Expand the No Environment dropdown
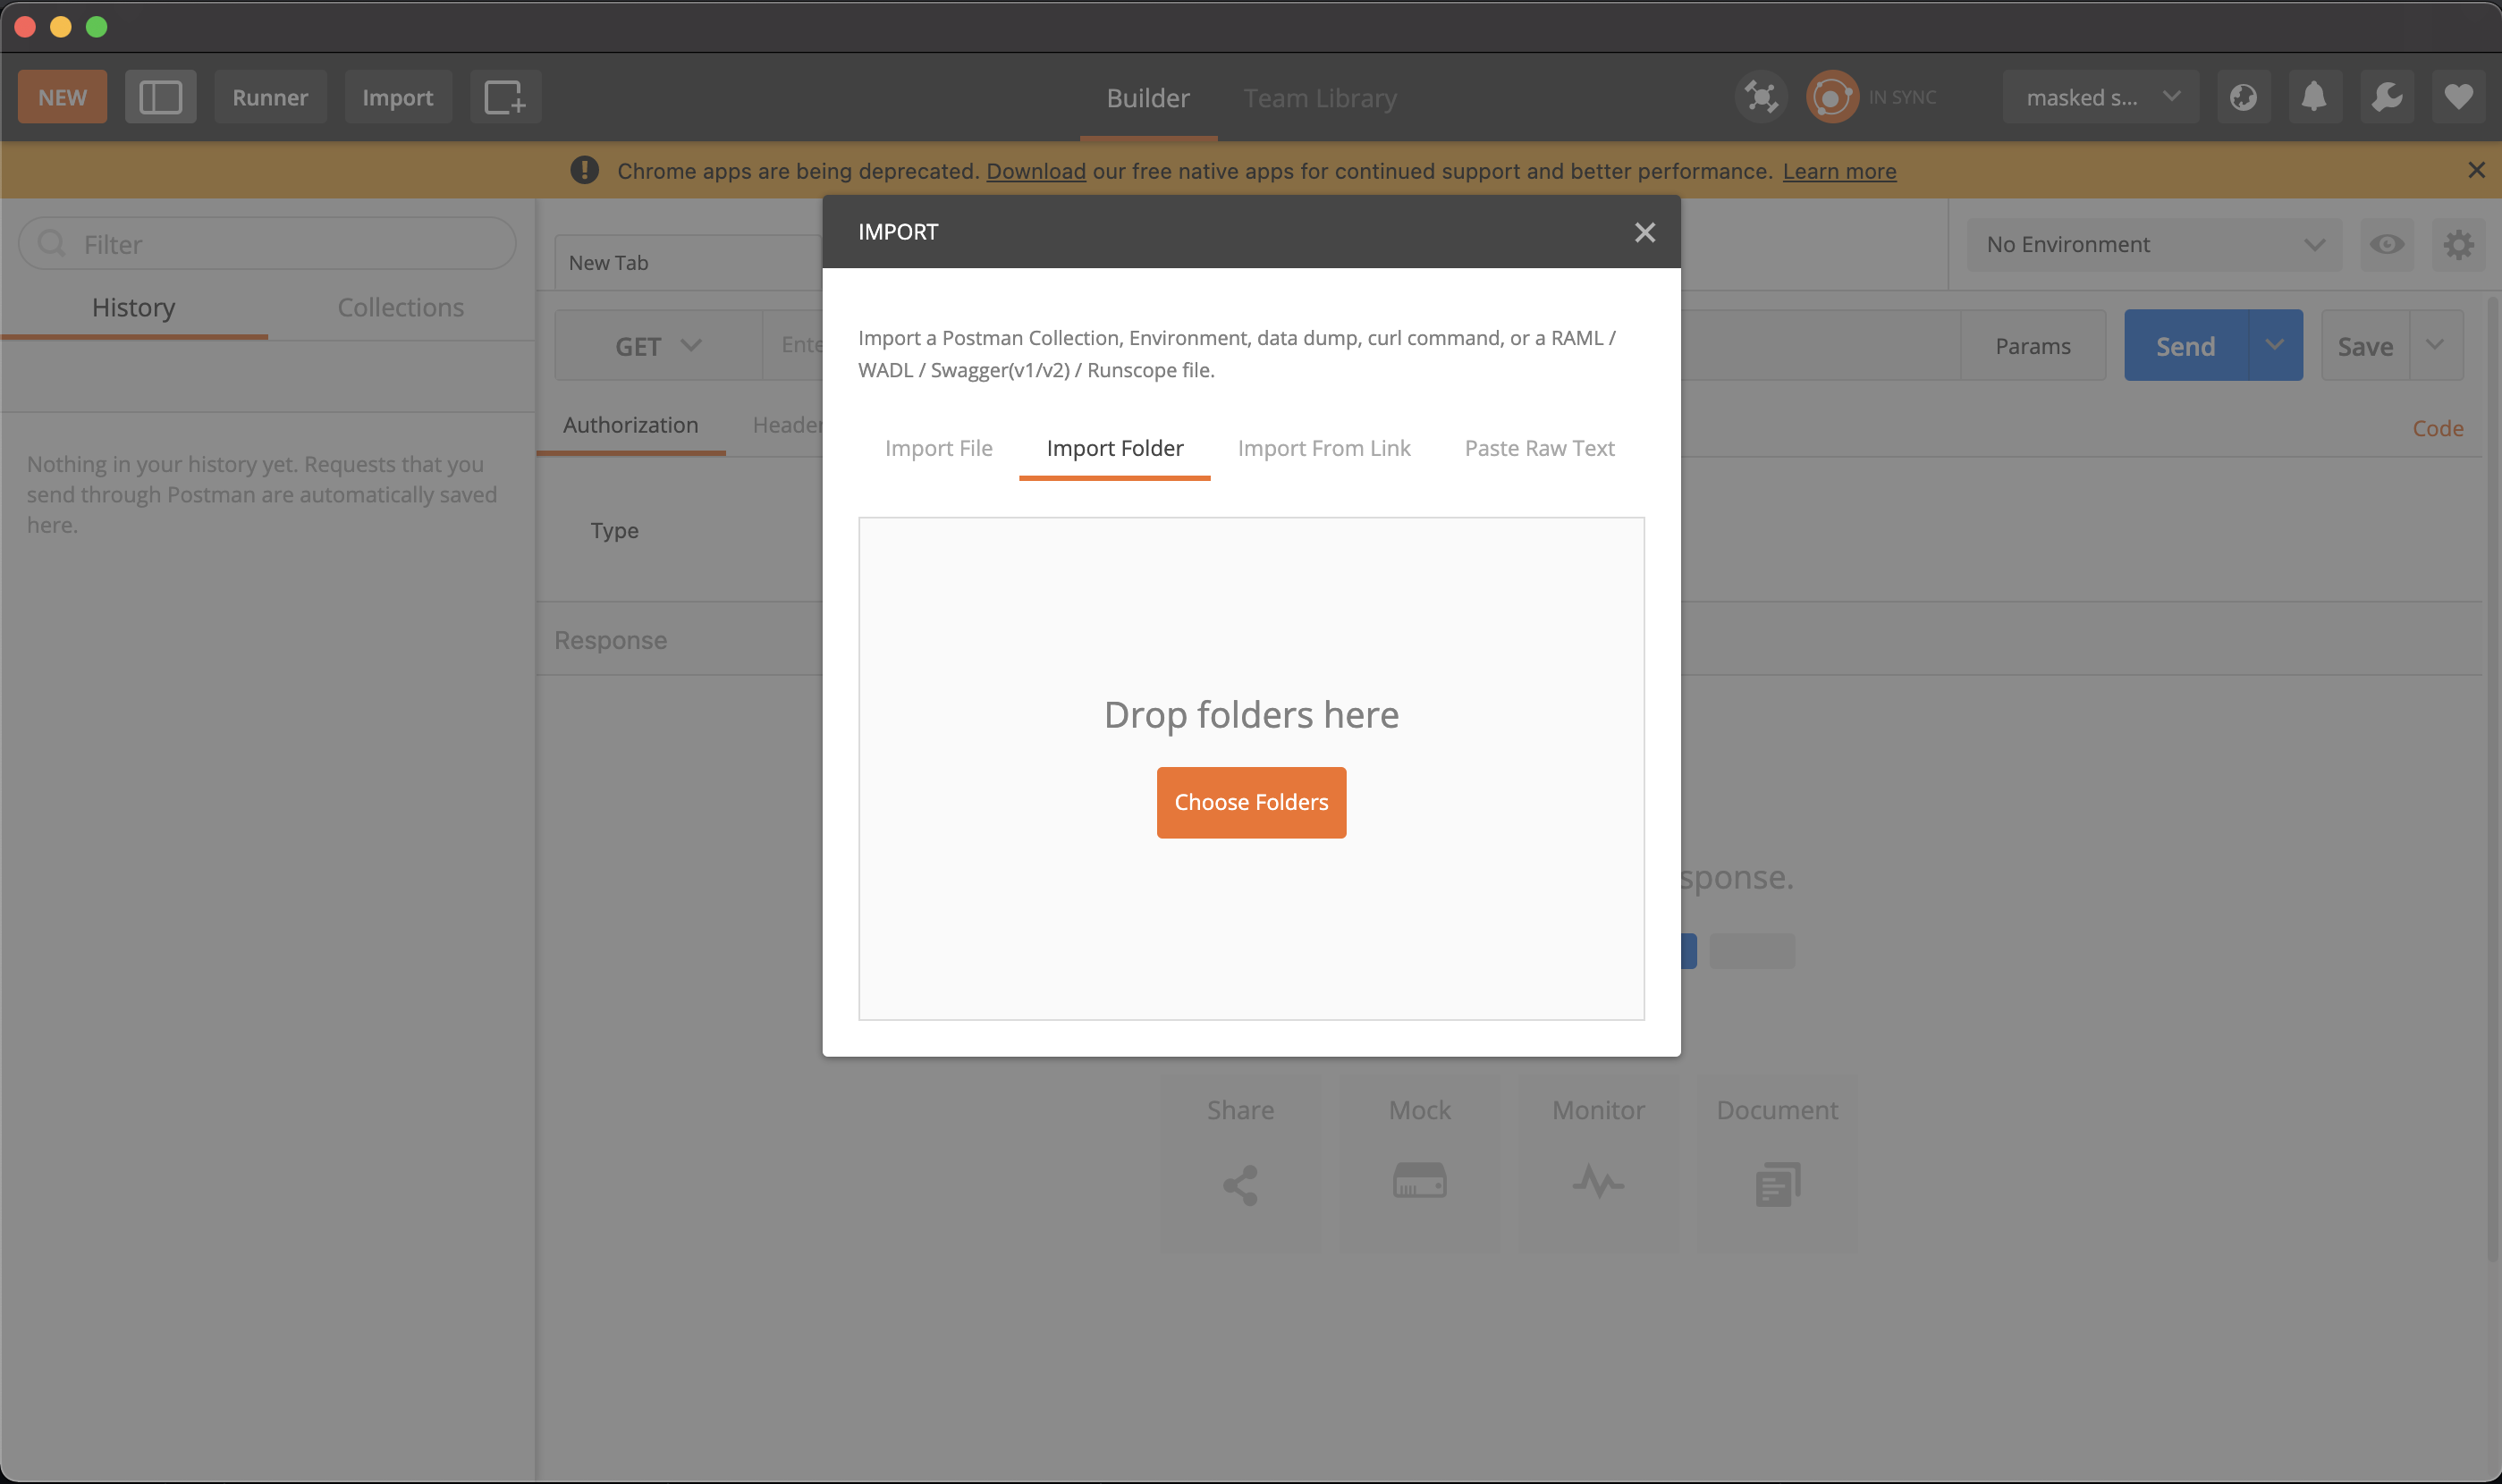This screenshot has height=1484, width=2502. click(2153, 245)
